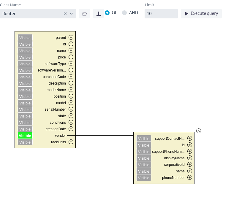Add filter for supportPhoneNum attribute
The height and width of the screenshot is (205, 239).
[190, 151]
